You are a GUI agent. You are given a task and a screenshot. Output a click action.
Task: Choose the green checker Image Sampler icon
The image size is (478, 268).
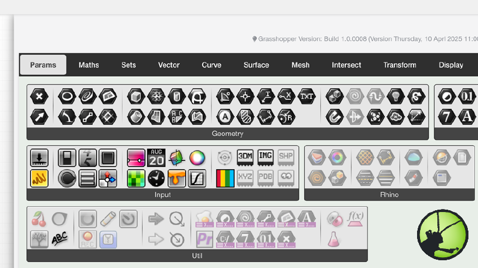pos(136,178)
